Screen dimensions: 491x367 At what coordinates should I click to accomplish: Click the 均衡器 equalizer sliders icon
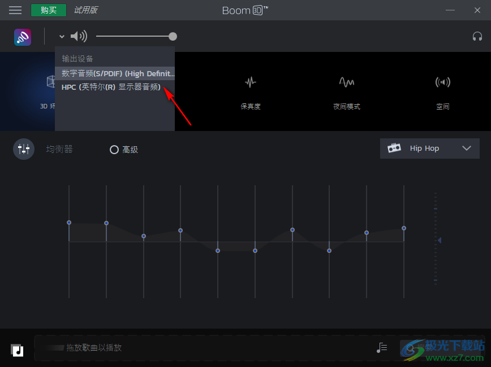click(23, 148)
